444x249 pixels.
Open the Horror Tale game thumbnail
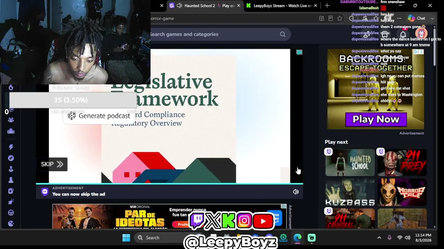pyautogui.click(x=402, y=192)
